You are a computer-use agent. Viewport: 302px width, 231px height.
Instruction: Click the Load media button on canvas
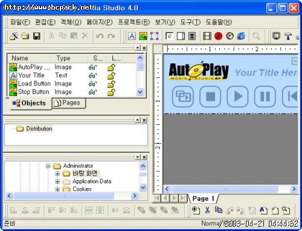pyautogui.click(x=183, y=97)
